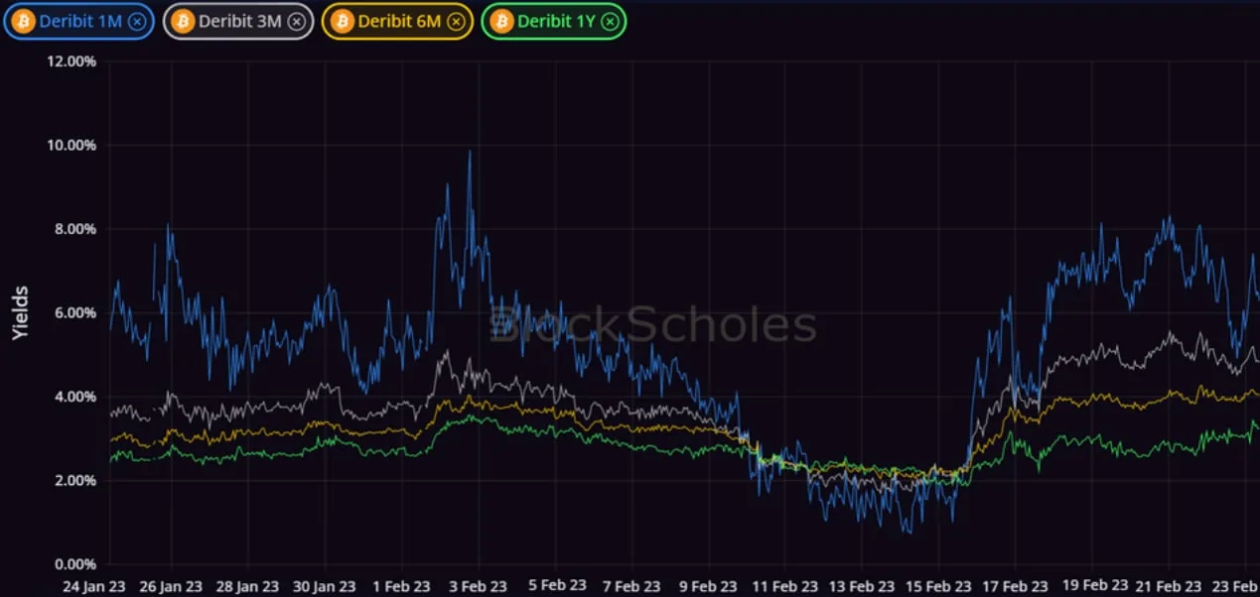Click the 0.00% y-axis label
The width and height of the screenshot is (1260, 597).
[x=75, y=564]
